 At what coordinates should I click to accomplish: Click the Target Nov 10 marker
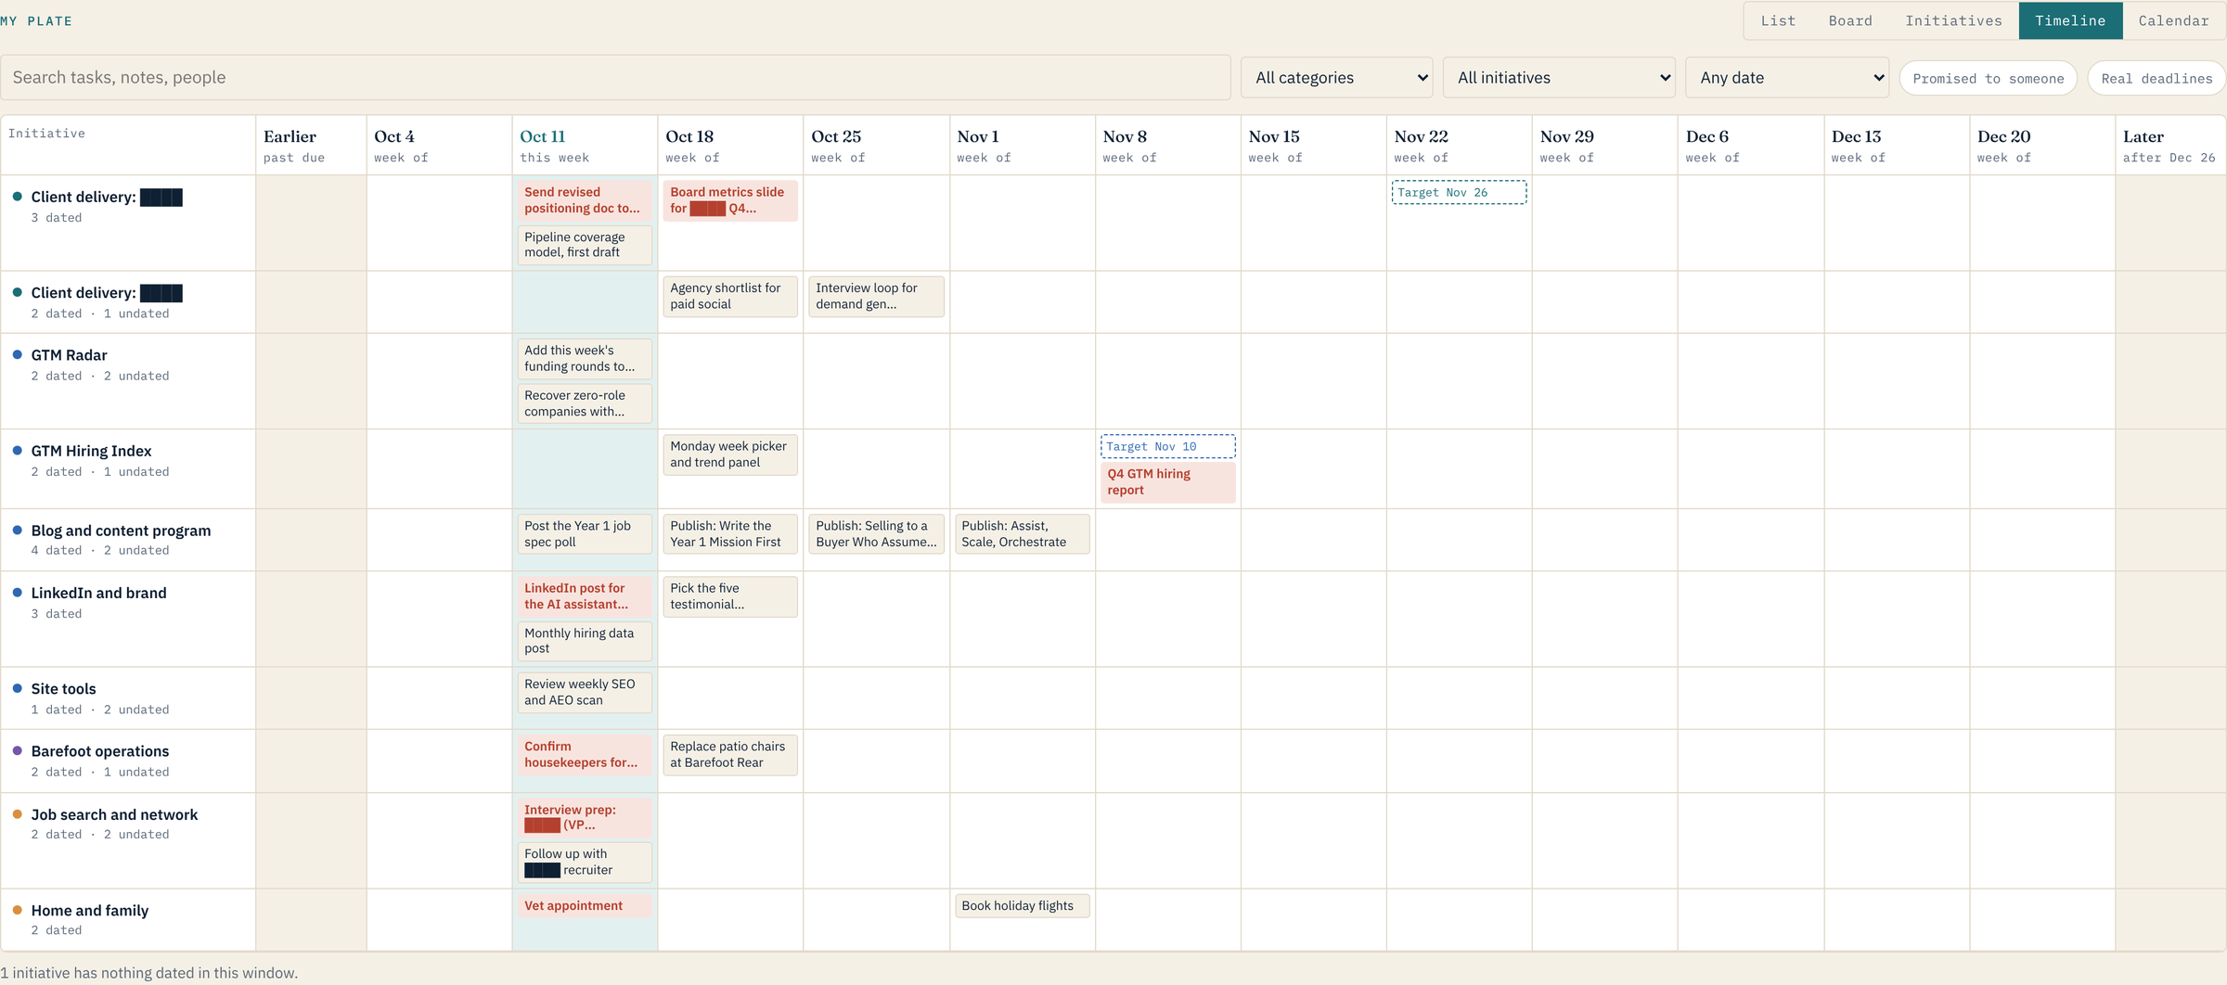(x=1167, y=446)
